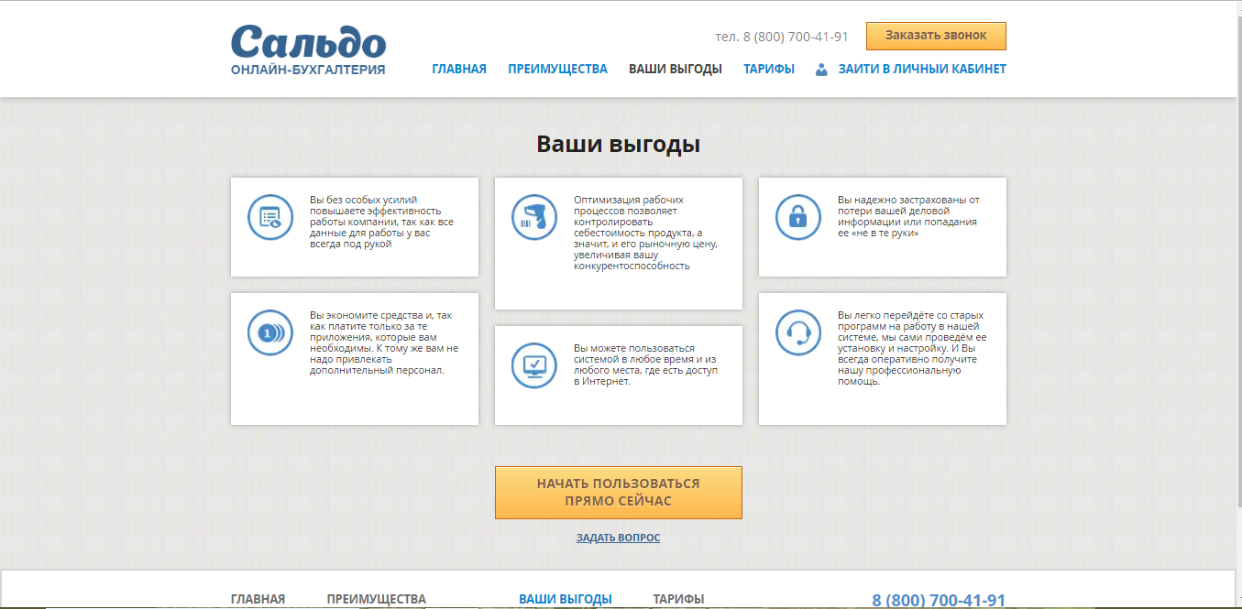Screen dimensions: 1242x609
Task: Click the monitor with checkmark icon
Action: pos(534,366)
